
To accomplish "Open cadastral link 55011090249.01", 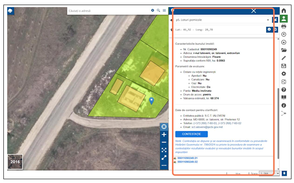I will pos(187,158).
